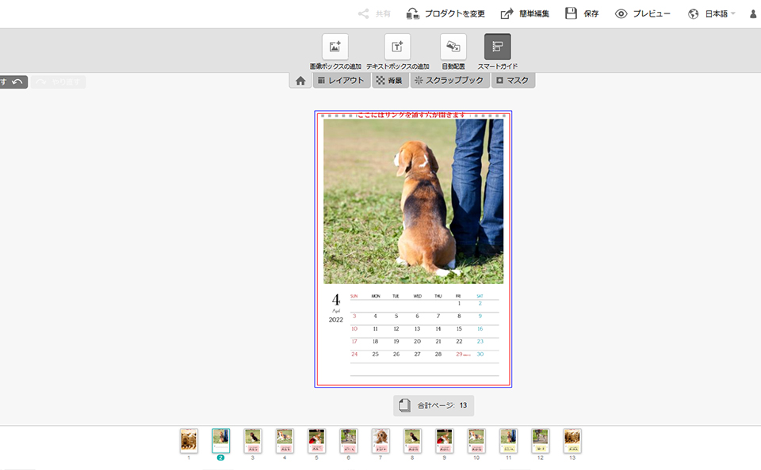Expand the 日本語 language dropdown
The image size is (761, 470).
[x=712, y=13]
